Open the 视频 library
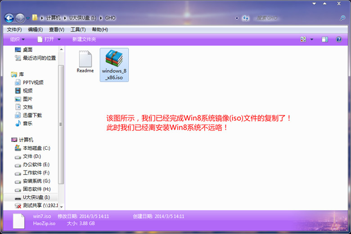Image resolution: width=351 pixels, height=234 pixels. click(24, 91)
